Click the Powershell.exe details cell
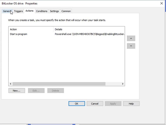Viewport: 166px width, 125px height. pyautogui.click(x=89, y=34)
